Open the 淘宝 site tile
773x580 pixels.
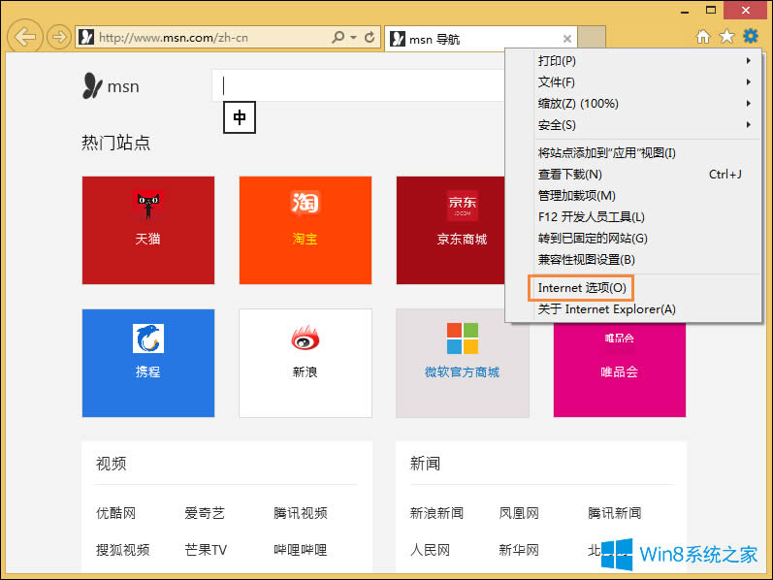tap(306, 230)
